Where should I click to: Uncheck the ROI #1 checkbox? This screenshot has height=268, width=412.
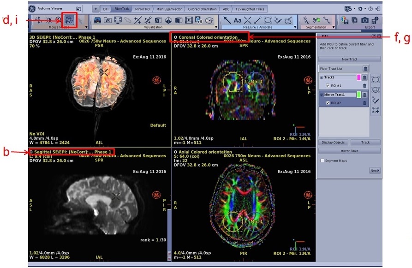pyautogui.click(x=328, y=85)
